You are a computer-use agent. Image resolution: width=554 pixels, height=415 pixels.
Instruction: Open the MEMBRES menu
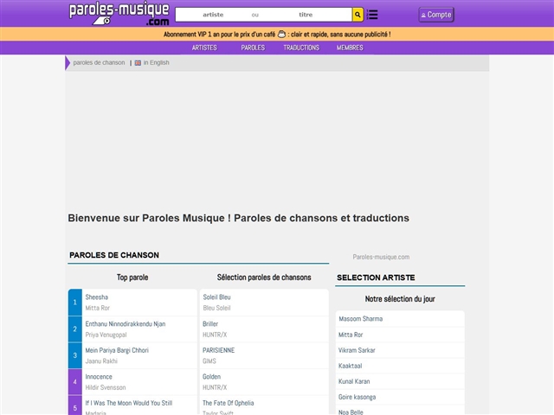[350, 48]
